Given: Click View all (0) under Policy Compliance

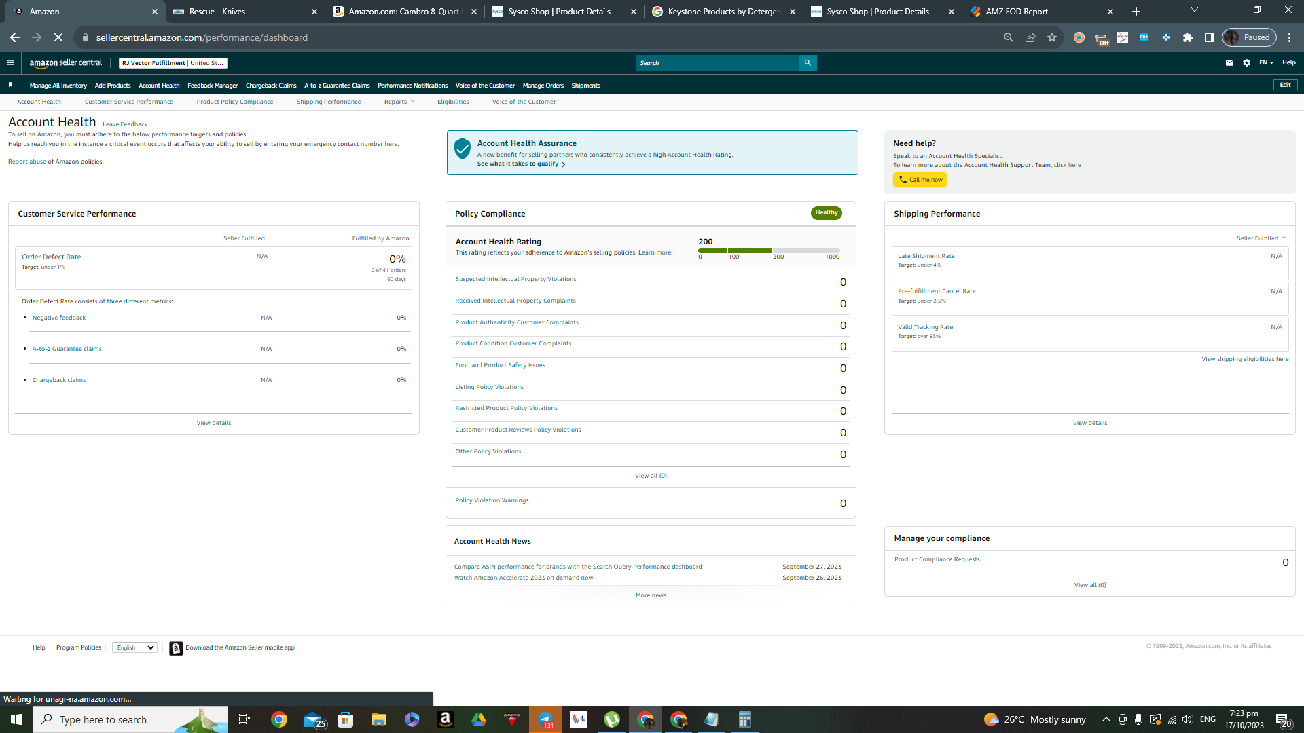Looking at the screenshot, I should click(651, 476).
